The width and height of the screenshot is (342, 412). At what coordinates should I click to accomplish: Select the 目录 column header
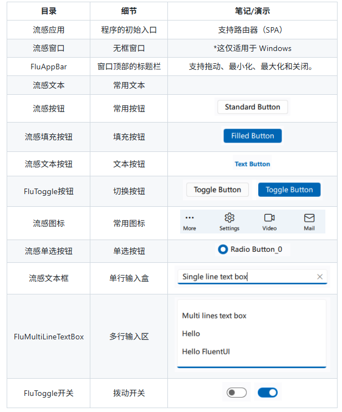pos(49,11)
